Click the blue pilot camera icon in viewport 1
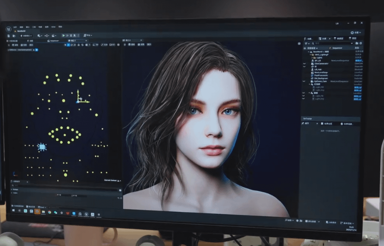384x246 pixels. [x=37, y=50]
